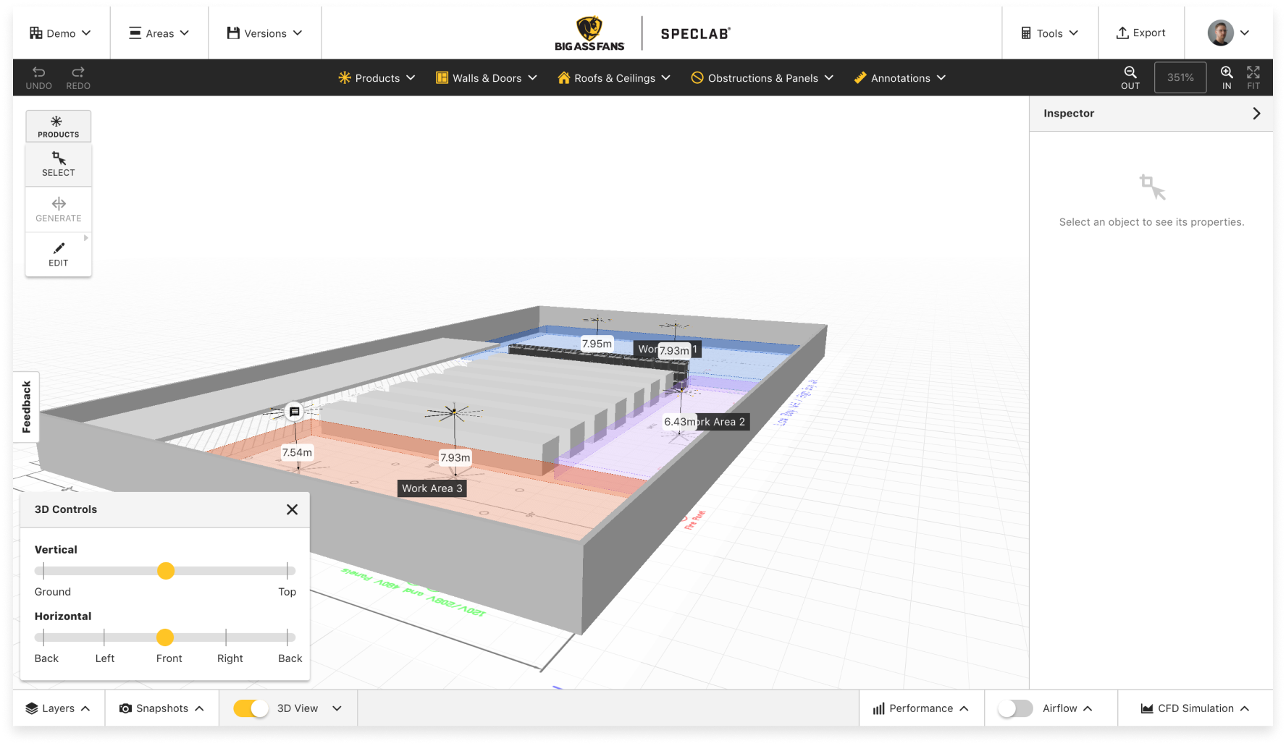Open the Roofs & Ceilings dropdown
1286x746 pixels.
tap(614, 78)
